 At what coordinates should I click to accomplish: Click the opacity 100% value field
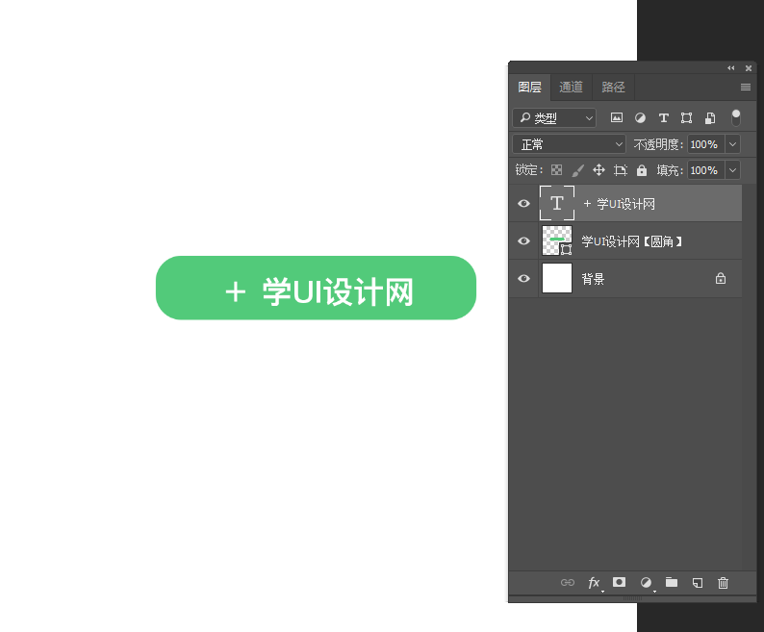coord(705,144)
